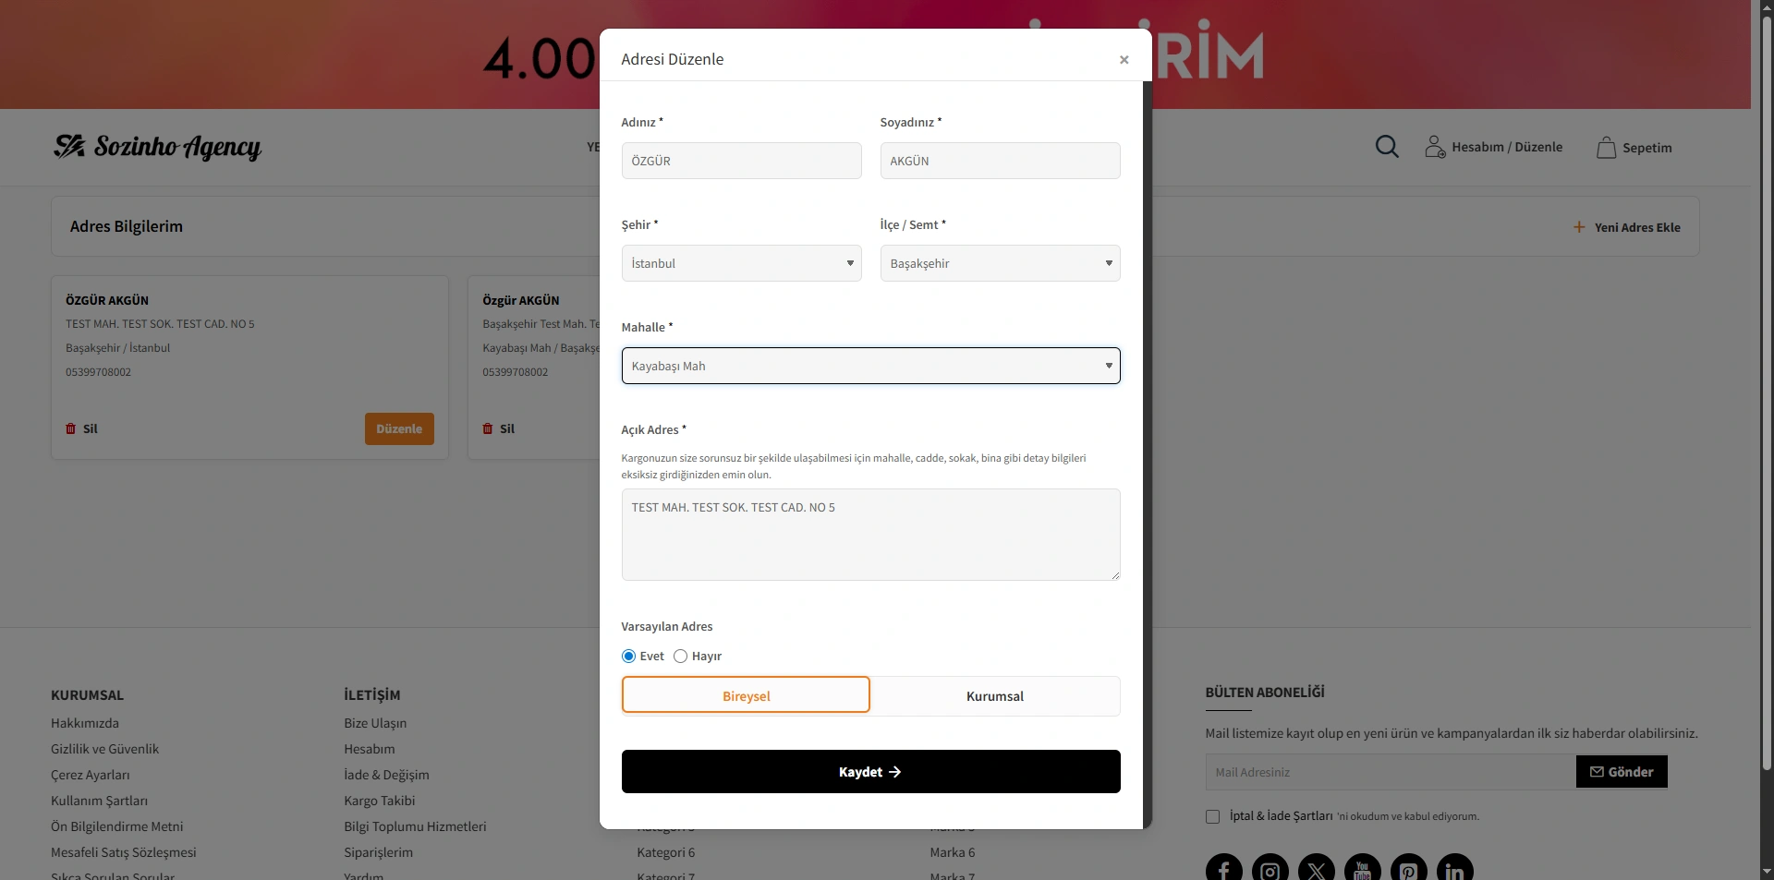
Task: Switch to the Kurumsal tab
Action: coord(995,696)
